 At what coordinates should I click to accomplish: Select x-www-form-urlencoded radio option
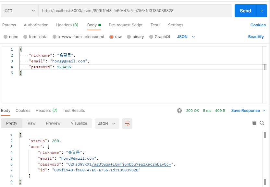[55, 37]
